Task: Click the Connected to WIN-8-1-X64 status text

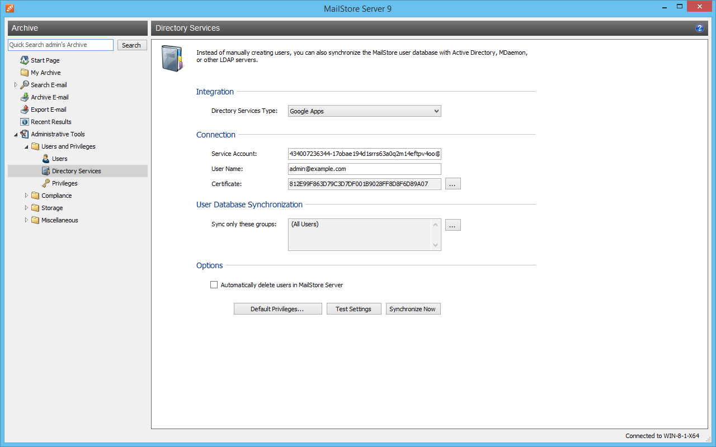Action: pyautogui.click(x=662, y=436)
